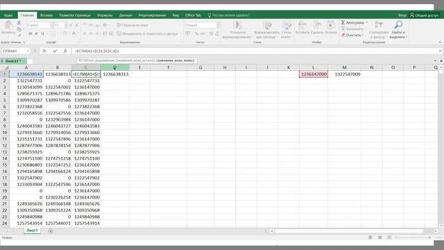Switch to Page Layout view

379,237
